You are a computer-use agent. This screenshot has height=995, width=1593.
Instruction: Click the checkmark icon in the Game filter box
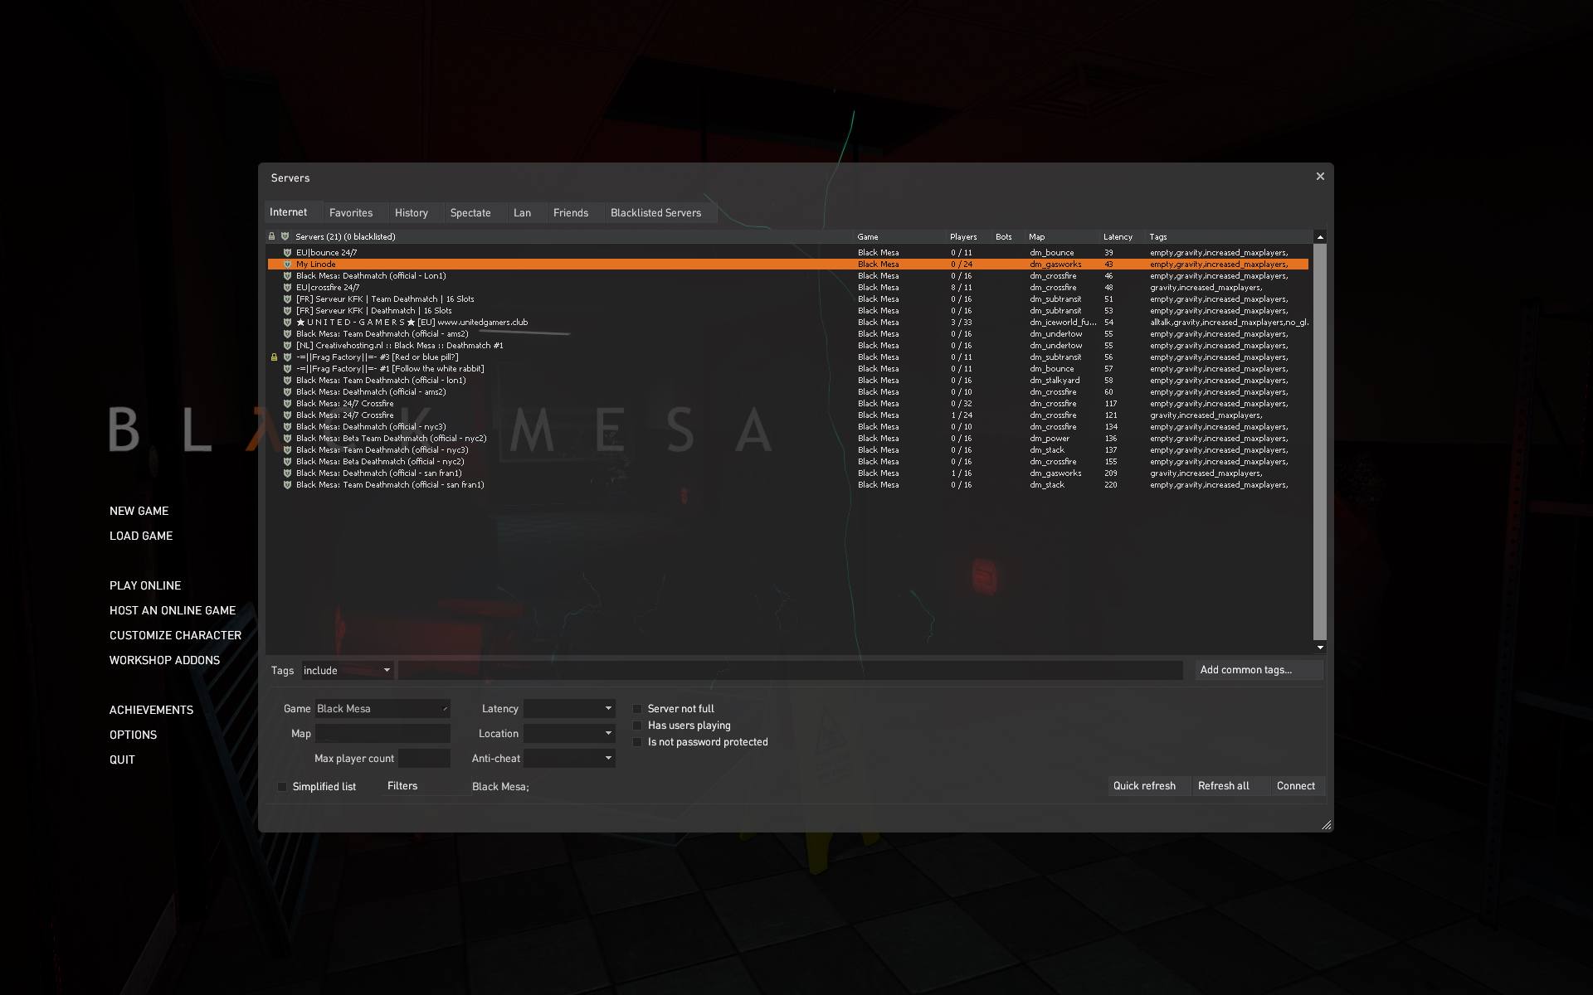[446, 709]
